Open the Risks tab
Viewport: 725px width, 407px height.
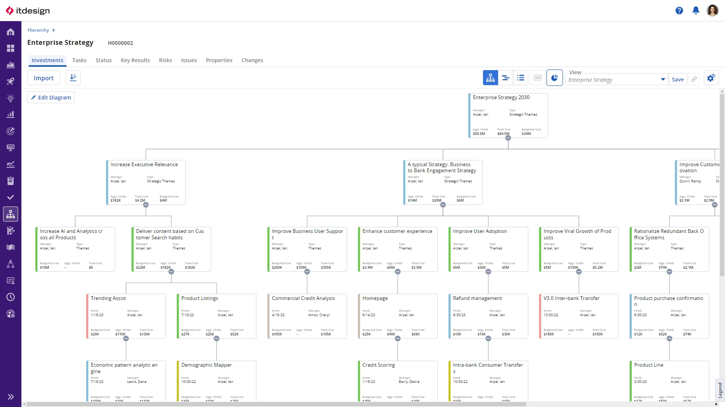(165, 60)
